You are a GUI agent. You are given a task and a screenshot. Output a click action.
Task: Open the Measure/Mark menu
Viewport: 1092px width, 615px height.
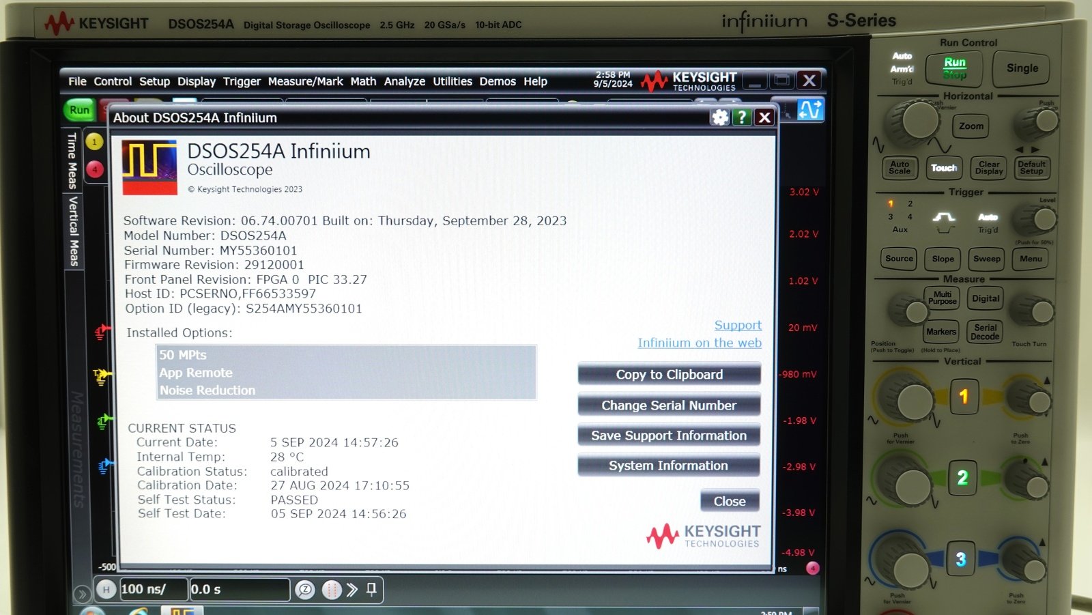coord(305,81)
